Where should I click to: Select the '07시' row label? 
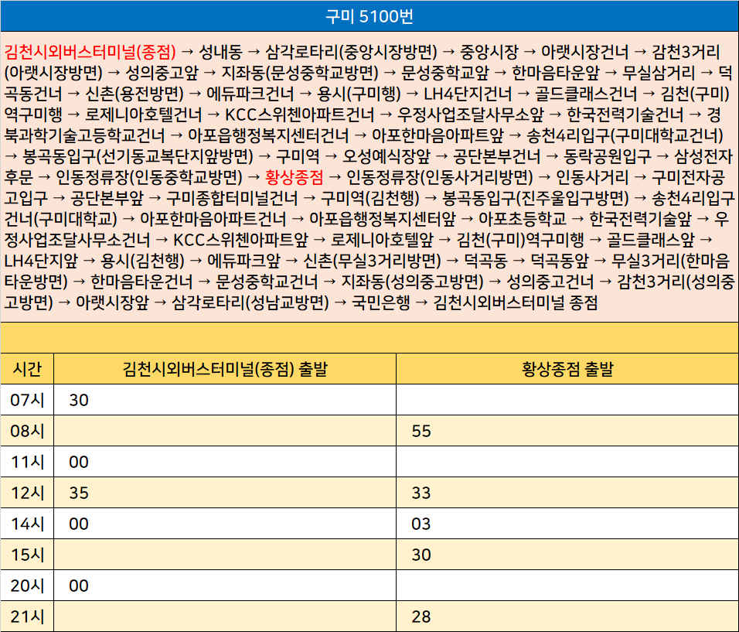(x=27, y=400)
